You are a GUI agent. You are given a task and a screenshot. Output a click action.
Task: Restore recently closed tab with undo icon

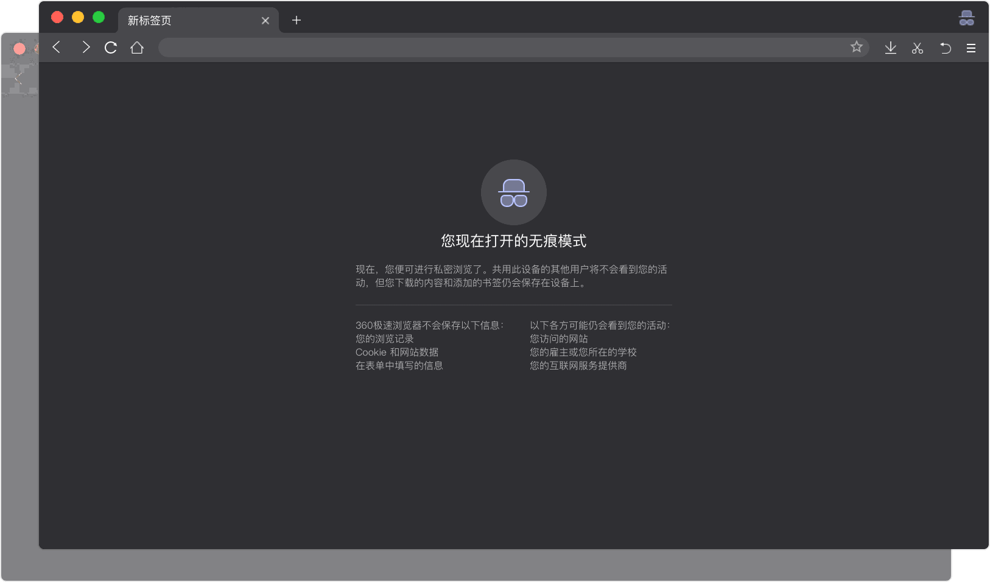coord(945,47)
